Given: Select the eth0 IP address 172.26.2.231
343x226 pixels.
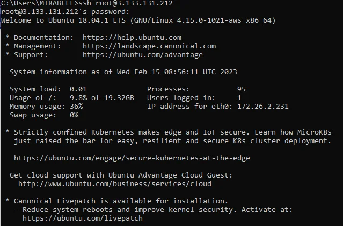Looking at the screenshot, I should click(262, 107).
